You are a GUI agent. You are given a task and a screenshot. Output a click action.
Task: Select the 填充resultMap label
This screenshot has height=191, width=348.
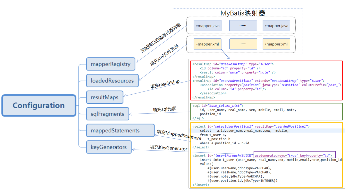[x=165, y=84]
